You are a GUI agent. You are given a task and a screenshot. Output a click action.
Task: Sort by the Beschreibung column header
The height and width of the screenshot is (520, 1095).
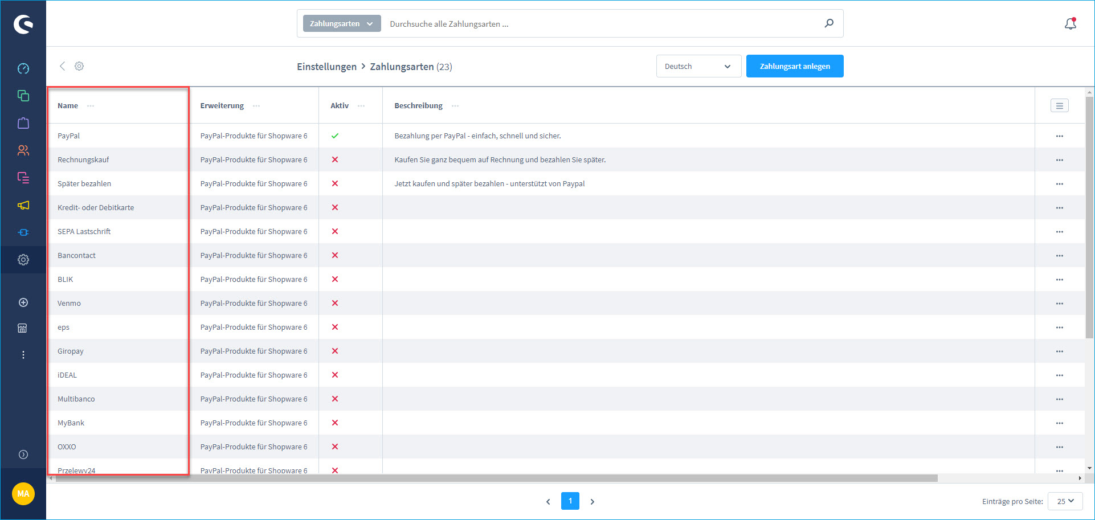coord(418,105)
